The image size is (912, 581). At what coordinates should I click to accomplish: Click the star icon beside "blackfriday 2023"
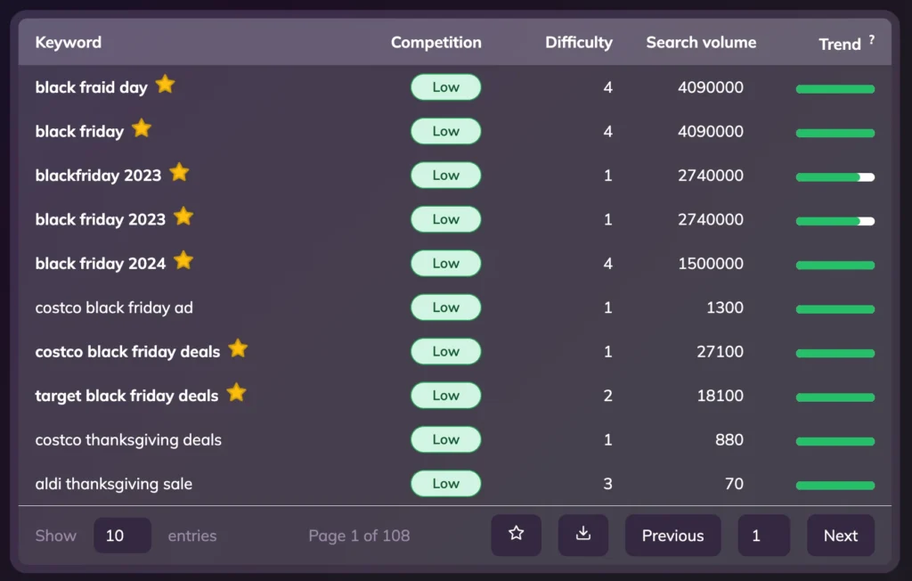tap(178, 172)
